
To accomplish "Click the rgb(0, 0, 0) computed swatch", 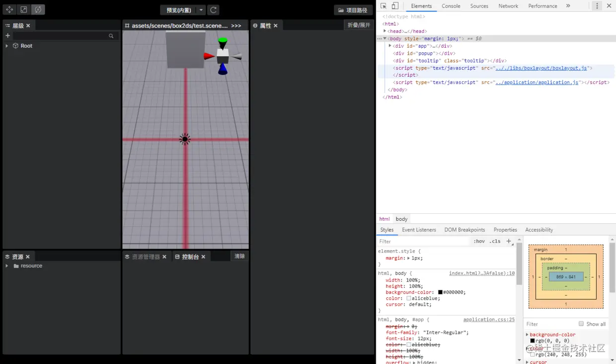I will (533, 341).
